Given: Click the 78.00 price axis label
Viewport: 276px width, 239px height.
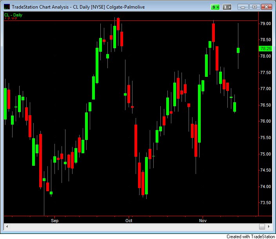Looking at the screenshot, I should click(266, 56).
